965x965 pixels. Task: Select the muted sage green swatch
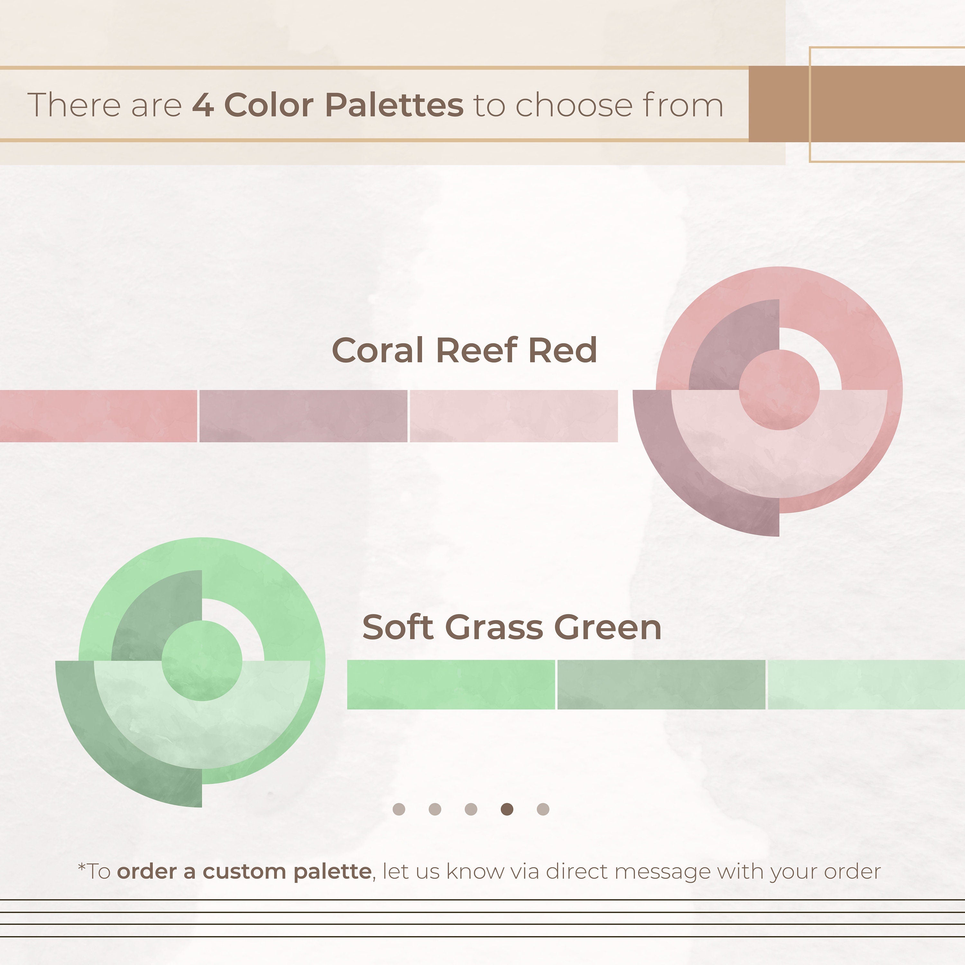(661, 685)
